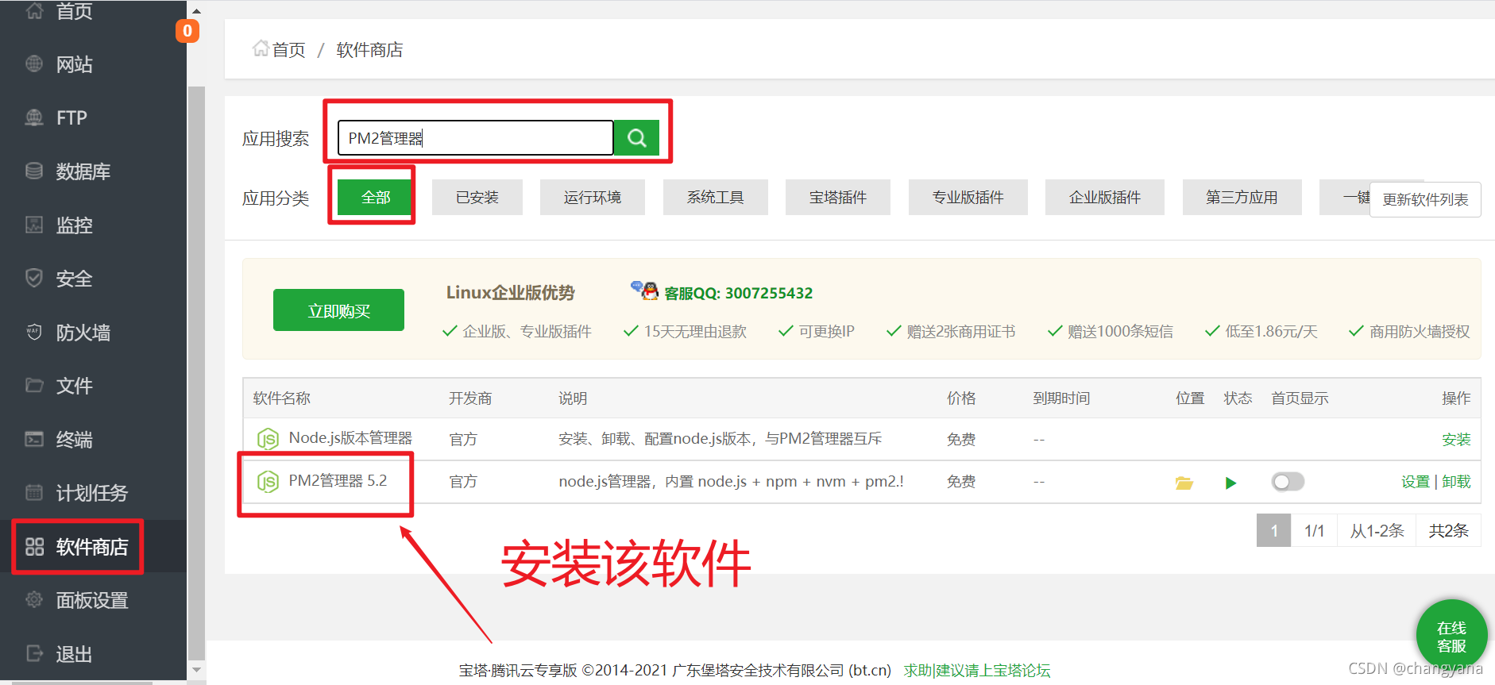Image resolution: width=1495 pixels, height=685 pixels.
Task: Click sidebar scrollbar up arrow
Action: point(197,12)
